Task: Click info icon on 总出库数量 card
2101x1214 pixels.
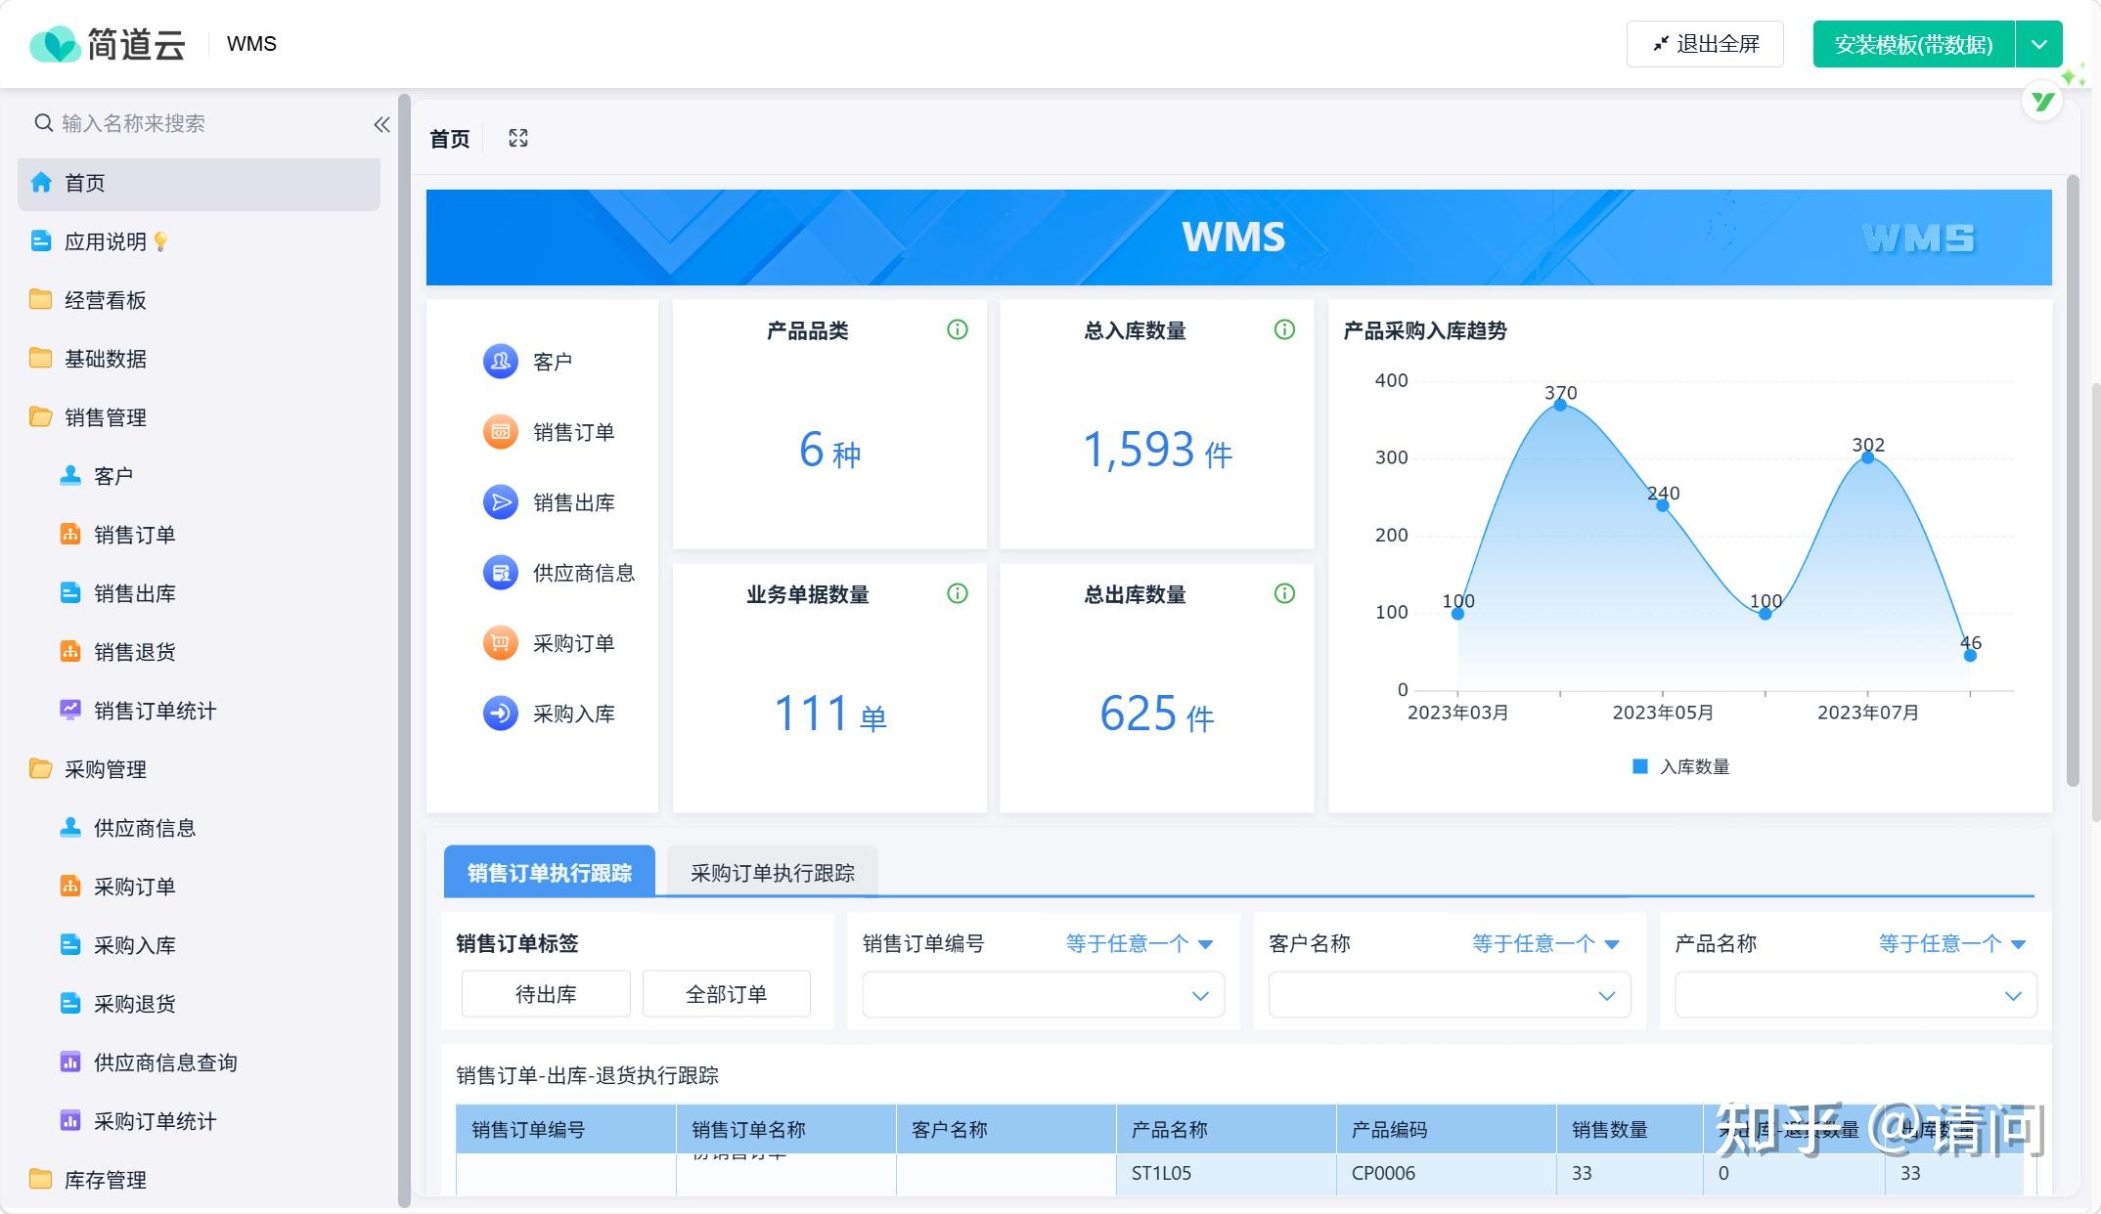Action: 1284,594
